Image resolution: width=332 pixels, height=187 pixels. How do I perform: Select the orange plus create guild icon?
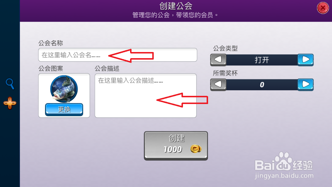point(10,103)
